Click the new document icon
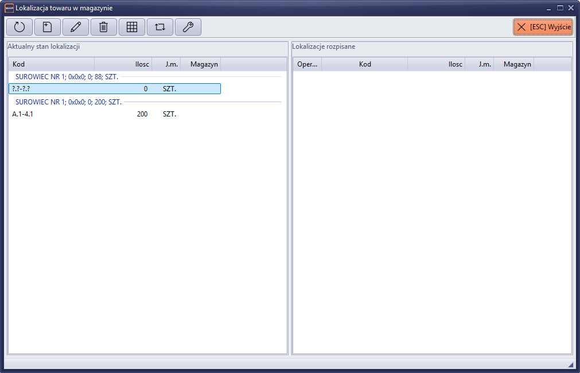The width and height of the screenshot is (580, 373). pyautogui.click(x=48, y=27)
